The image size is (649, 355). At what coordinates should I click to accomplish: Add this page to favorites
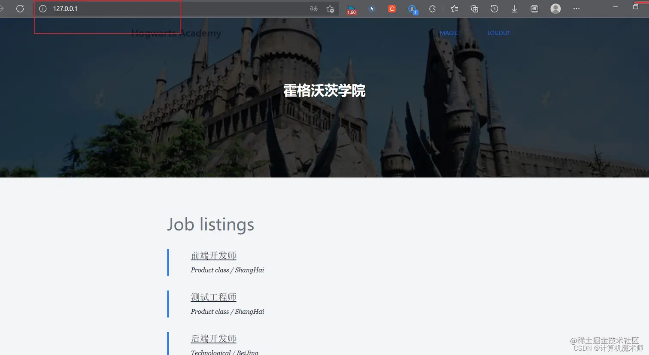330,9
